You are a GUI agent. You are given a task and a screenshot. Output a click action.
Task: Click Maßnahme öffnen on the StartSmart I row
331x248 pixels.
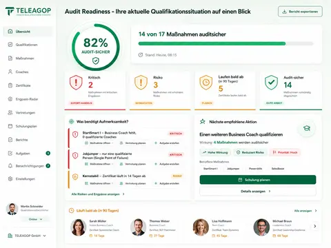99,143
